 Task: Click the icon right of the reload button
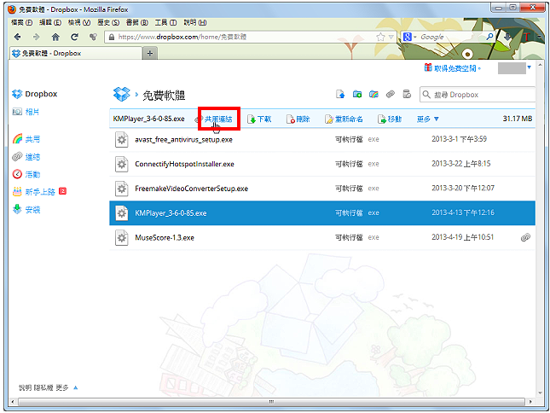pyautogui.click(x=93, y=37)
